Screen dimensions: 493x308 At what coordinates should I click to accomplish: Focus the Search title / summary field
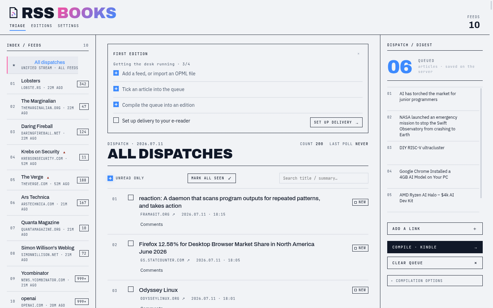[x=324, y=178]
